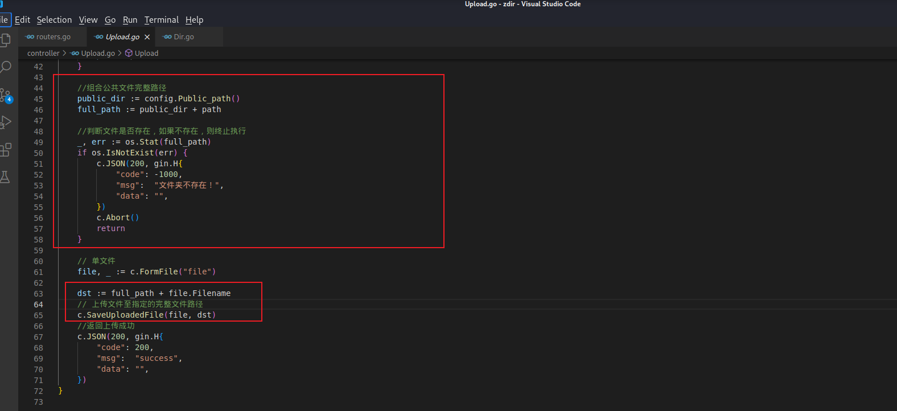
Task: Open the Terminal menu
Action: point(161,20)
